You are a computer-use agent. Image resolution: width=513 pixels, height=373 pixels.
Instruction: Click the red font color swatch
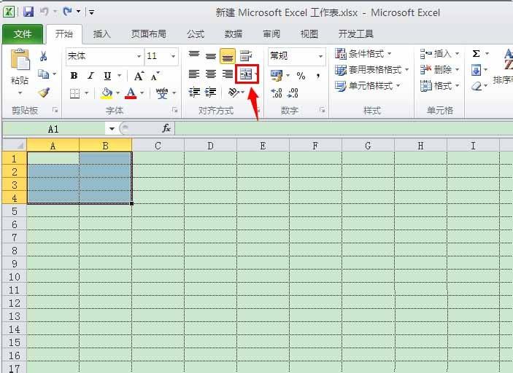click(131, 93)
